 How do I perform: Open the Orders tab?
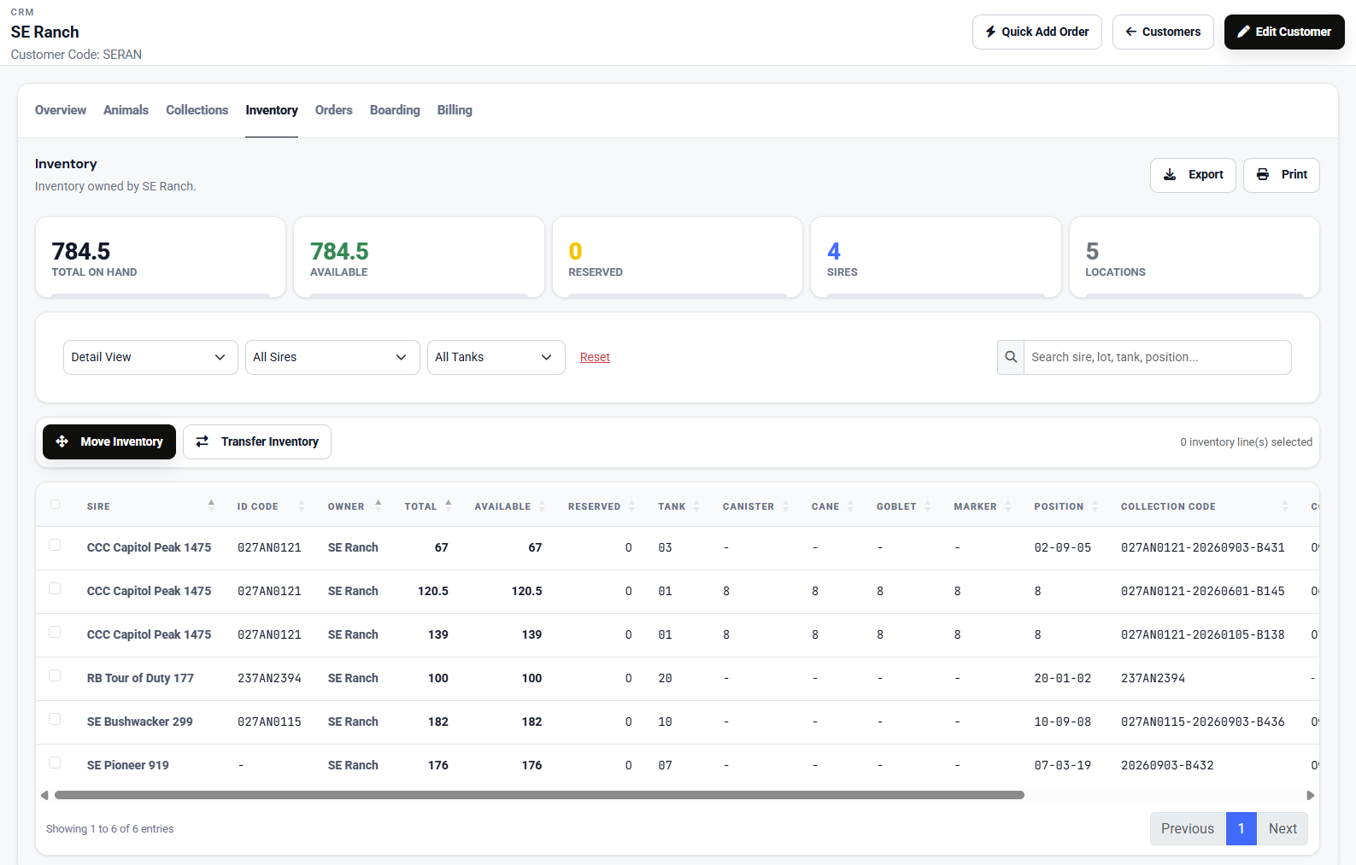pyautogui.click(x=334, y=110)
